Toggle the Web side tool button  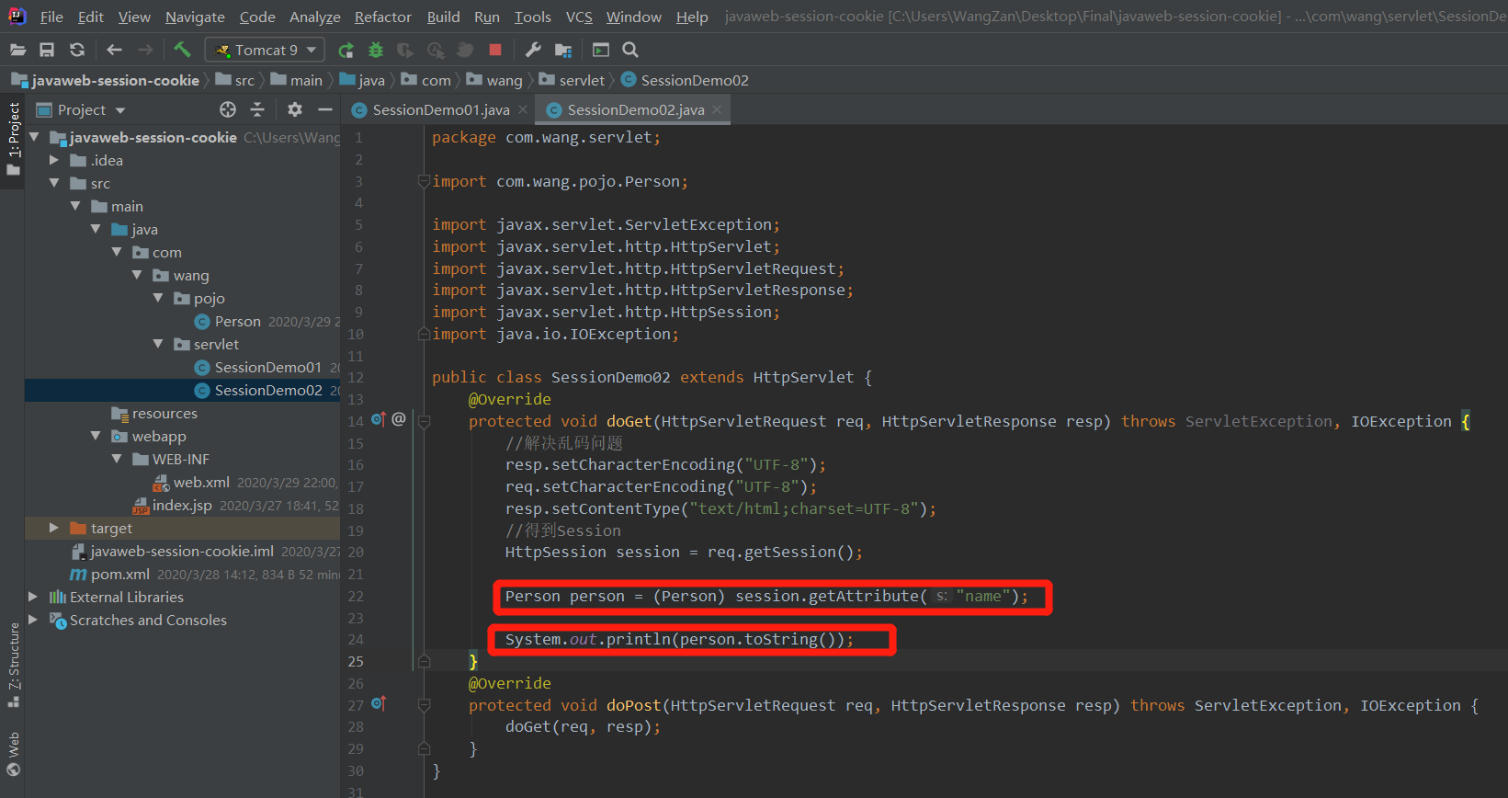coord(13,754)
